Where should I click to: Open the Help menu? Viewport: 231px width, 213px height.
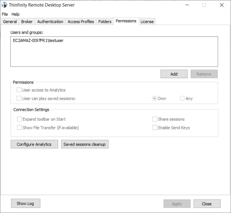click(15, 14)
